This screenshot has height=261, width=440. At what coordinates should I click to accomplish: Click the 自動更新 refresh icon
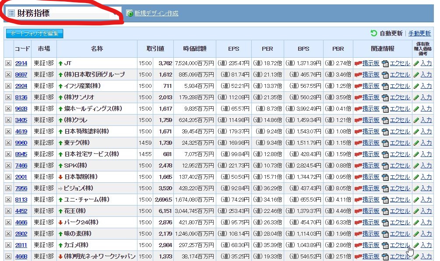point(373,33)
